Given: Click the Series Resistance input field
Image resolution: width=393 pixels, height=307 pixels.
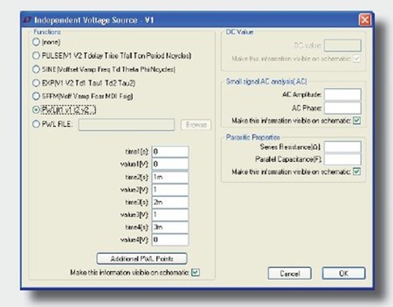Looking at the screenshot, I should 343,147.
